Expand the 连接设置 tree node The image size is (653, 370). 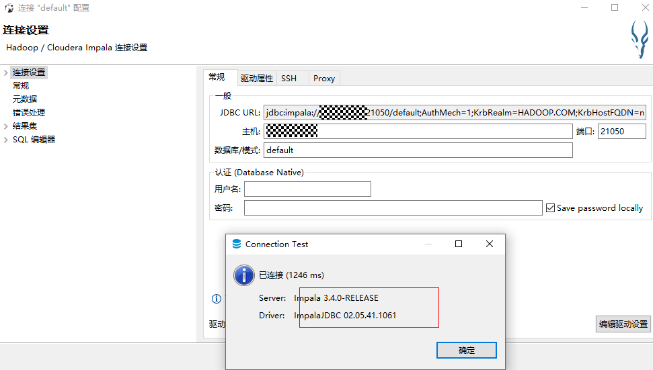coord(6,73)
